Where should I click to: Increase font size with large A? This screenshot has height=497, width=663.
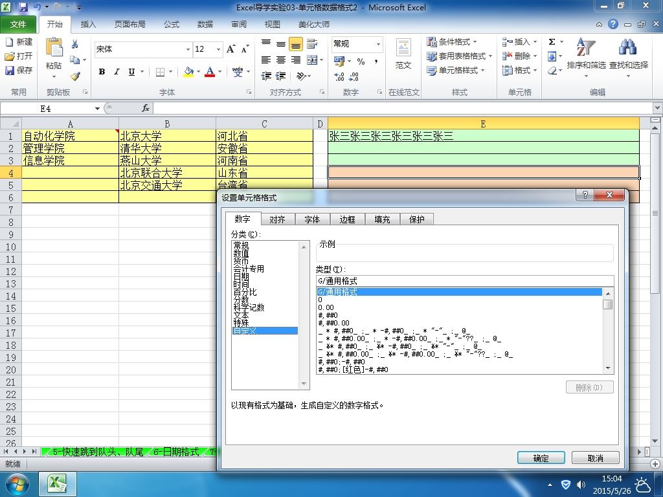click(x=231, y=49)
